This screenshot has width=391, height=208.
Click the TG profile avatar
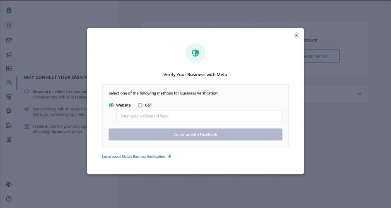click(9, 25)
